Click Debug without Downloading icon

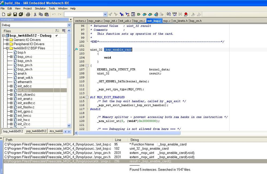pos(199,14)
